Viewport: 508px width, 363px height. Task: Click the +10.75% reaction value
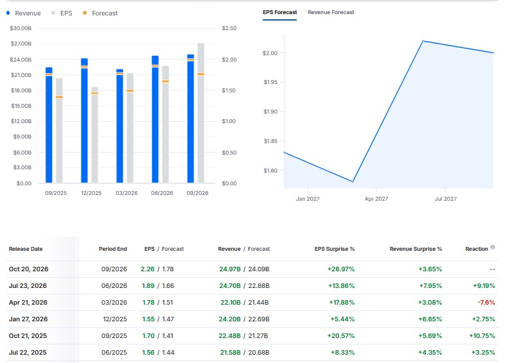482,336
